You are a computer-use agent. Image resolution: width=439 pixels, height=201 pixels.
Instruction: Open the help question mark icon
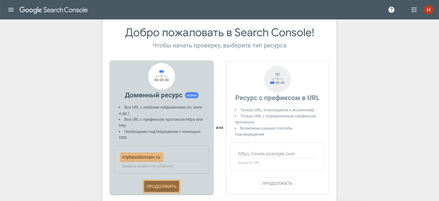(x=391, y=10)
